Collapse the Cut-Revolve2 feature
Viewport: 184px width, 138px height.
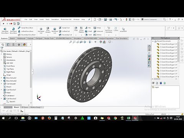(x=2, y=99)
